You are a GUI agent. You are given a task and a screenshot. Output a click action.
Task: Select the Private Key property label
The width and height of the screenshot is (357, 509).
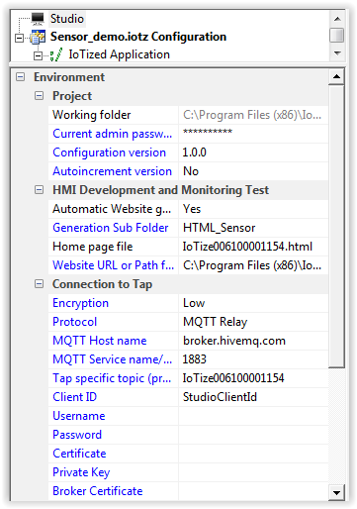coord(81,472)
